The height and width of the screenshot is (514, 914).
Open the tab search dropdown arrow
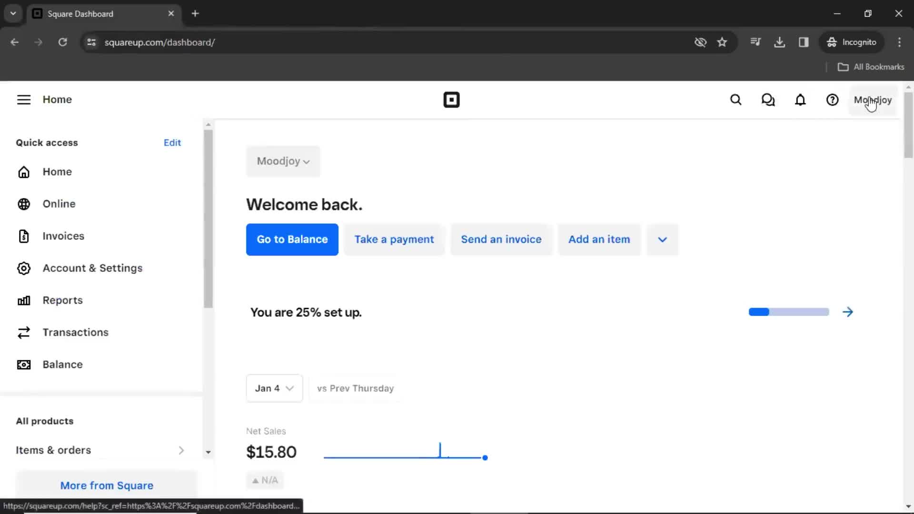13,13
